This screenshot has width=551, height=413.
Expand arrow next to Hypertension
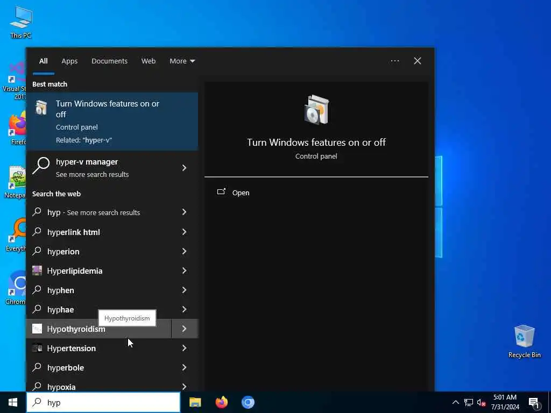point(184,348)
